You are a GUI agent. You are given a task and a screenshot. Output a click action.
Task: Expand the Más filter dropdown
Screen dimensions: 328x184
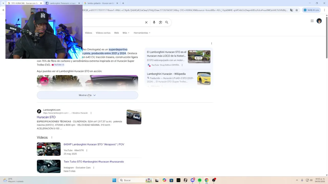(x=126, y=33)
